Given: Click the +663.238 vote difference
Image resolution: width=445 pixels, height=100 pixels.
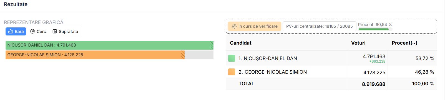Looking at the screenshot, I should (377, 61).
